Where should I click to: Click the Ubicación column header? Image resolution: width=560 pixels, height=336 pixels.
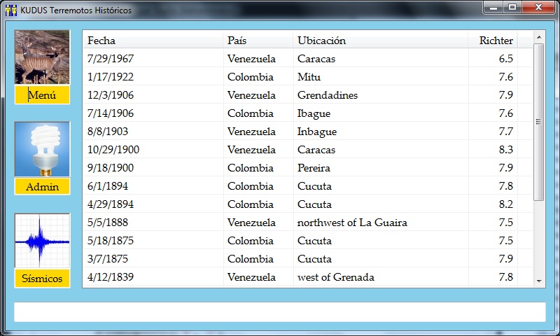tap(380, 41)
